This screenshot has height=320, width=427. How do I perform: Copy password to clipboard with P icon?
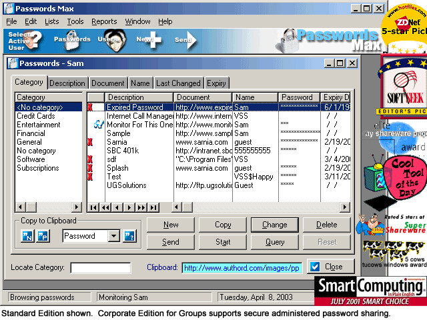(x=43, y=236)
